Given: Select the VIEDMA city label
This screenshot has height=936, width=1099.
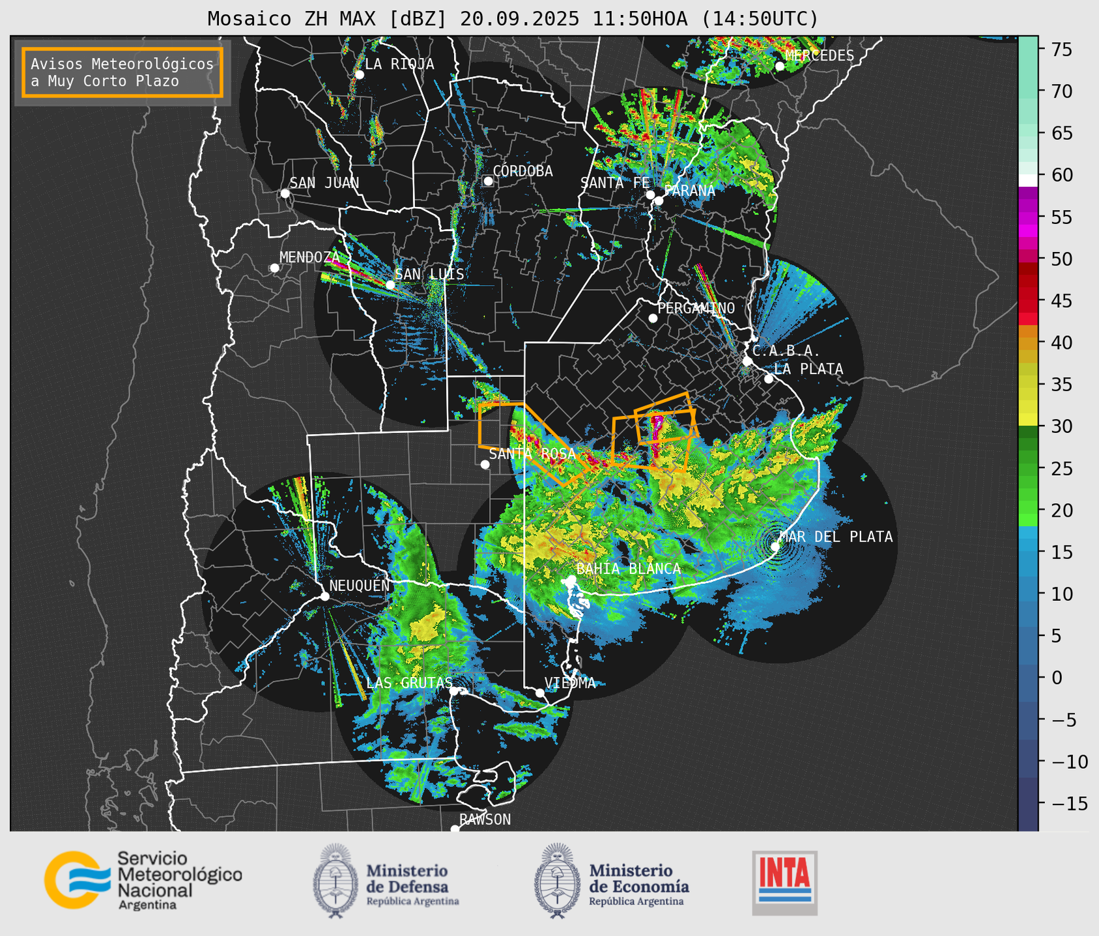Looking at the screenshot, I should pos(570,683).
